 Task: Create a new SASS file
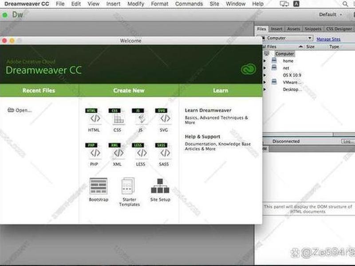click(x=164, y=155)
